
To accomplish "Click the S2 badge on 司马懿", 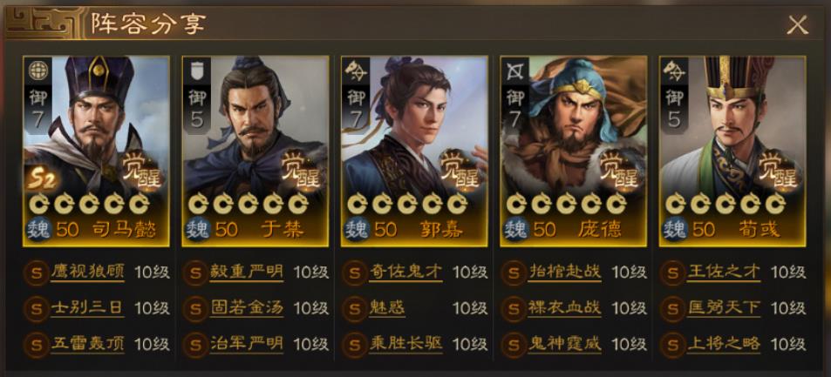I will (41, 181).
